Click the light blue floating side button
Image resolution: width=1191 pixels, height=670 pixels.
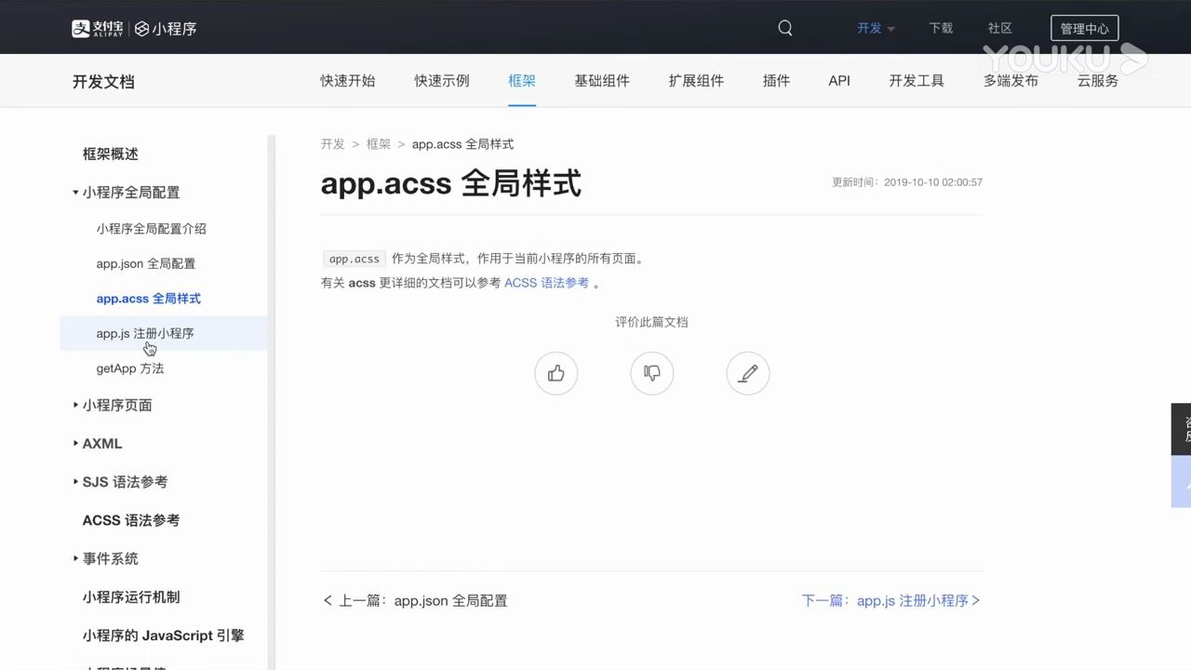click(1181, 482)
